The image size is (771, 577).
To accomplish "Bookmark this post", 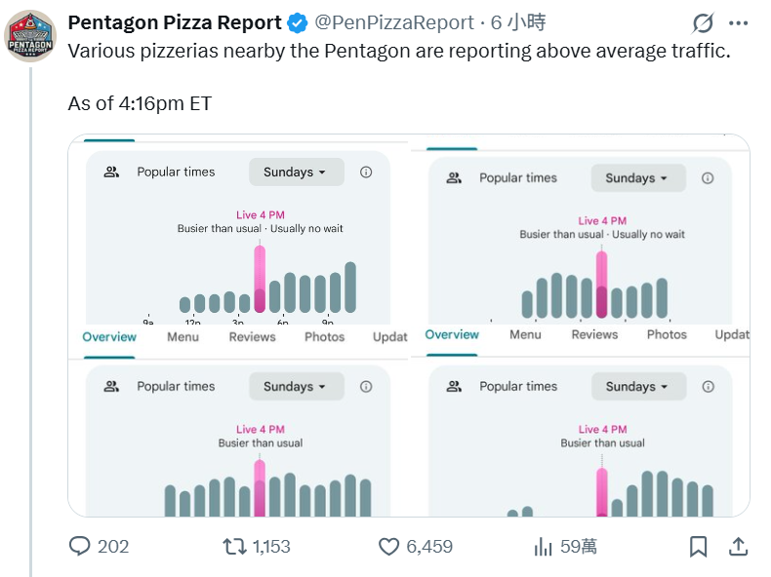I will 698,547.
